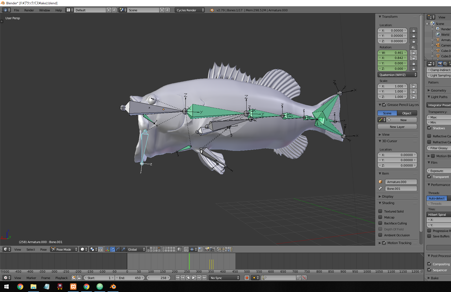Open the Pose menu in viewport header
The width and height of the screenshot is (451, 292).
pyautogui.click(x=43, y=249)
